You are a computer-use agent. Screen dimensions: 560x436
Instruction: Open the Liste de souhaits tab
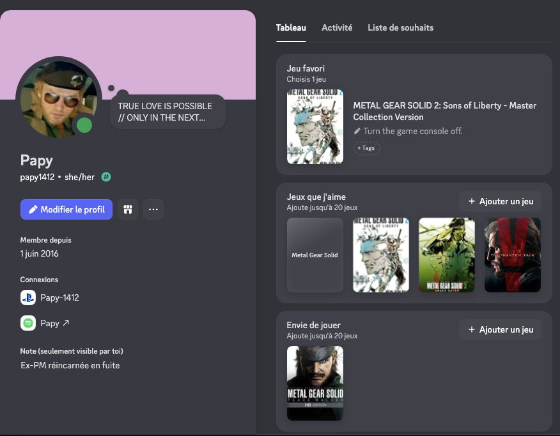(400, 28)
